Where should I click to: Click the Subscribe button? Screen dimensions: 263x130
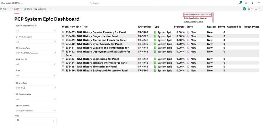coord(40,9)
